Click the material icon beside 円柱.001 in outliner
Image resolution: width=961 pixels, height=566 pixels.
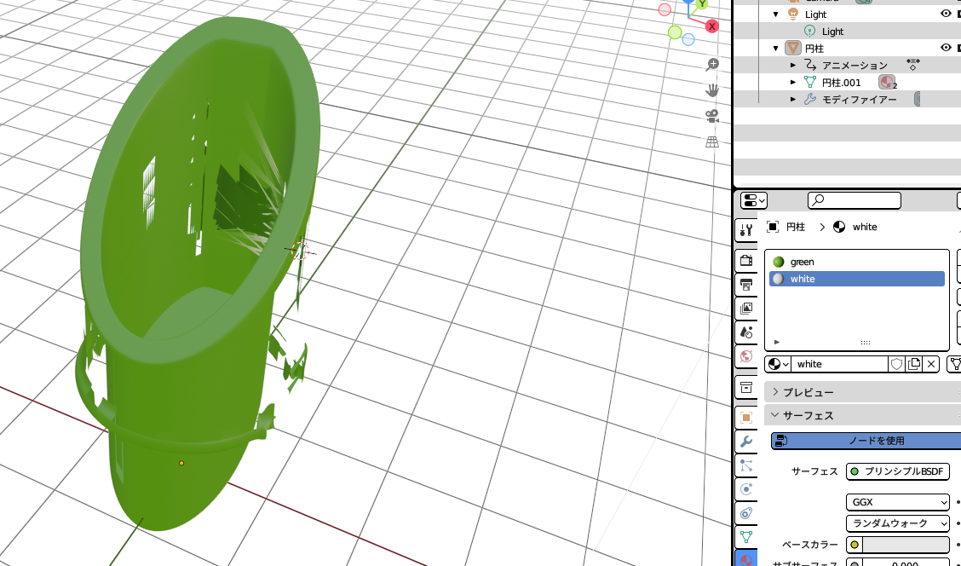tap(886, 82)
